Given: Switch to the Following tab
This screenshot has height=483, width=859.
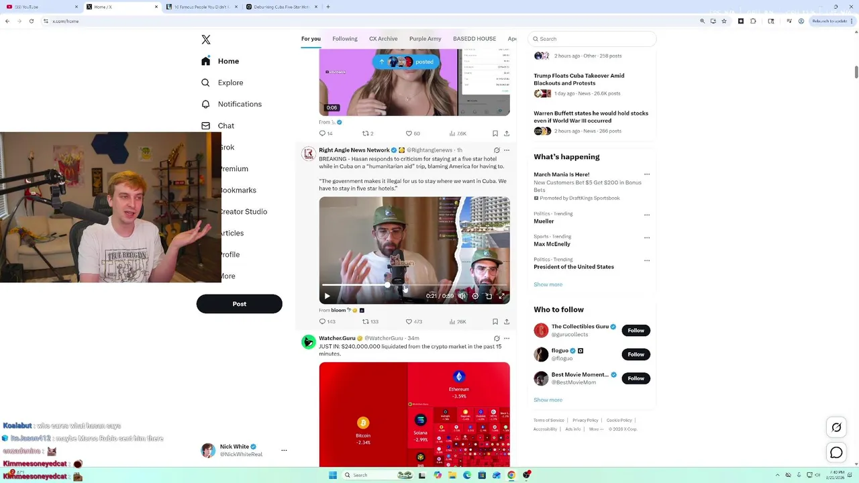Looking at the screenshot, I should pyautogui.click(x=345, y=39).
